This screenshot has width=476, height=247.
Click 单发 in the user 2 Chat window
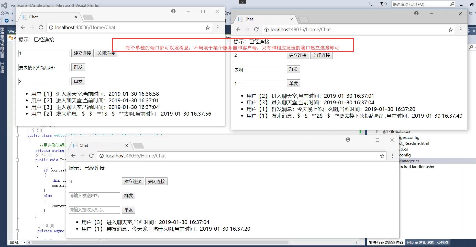[x=293, y=83]
